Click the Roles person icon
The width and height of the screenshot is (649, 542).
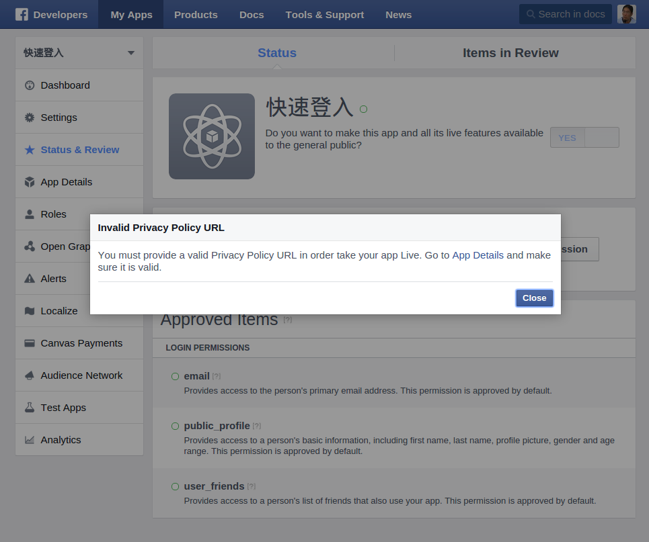(x=30, y=214)
